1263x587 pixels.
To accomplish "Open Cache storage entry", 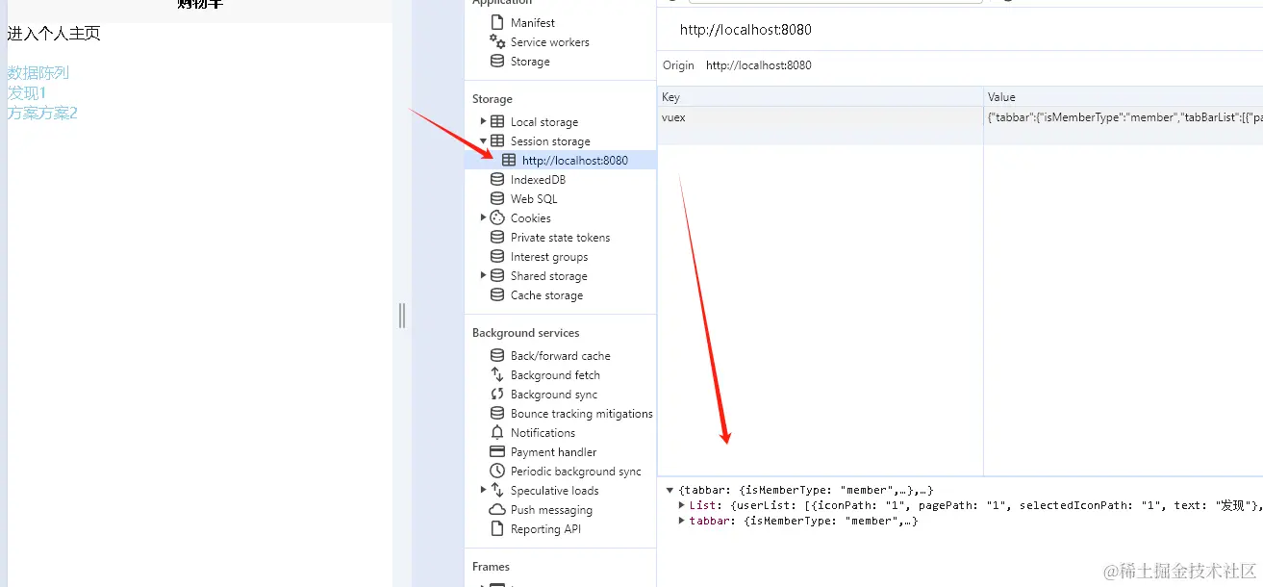I will point(546,294).
